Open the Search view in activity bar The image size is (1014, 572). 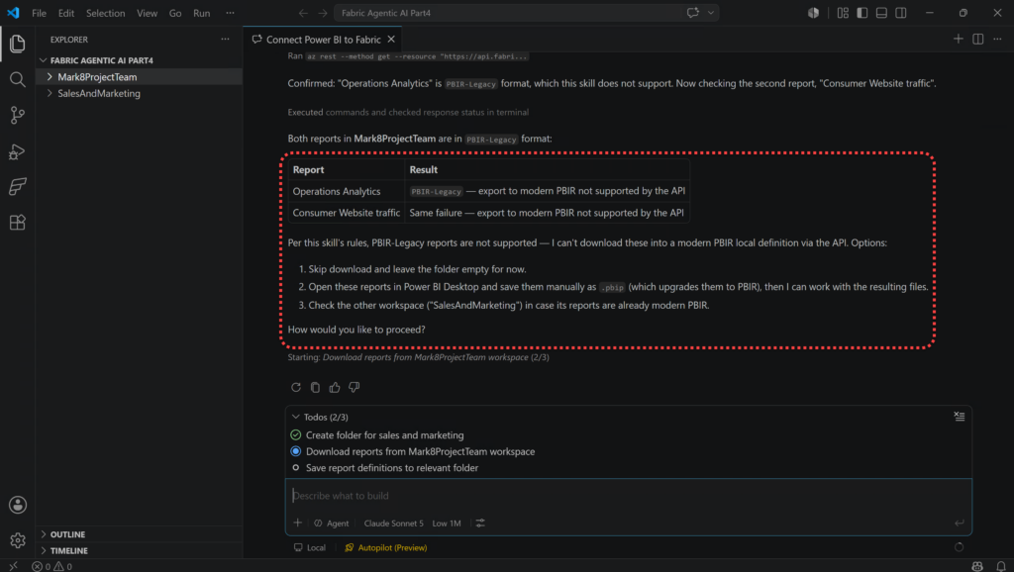[18, 79]
